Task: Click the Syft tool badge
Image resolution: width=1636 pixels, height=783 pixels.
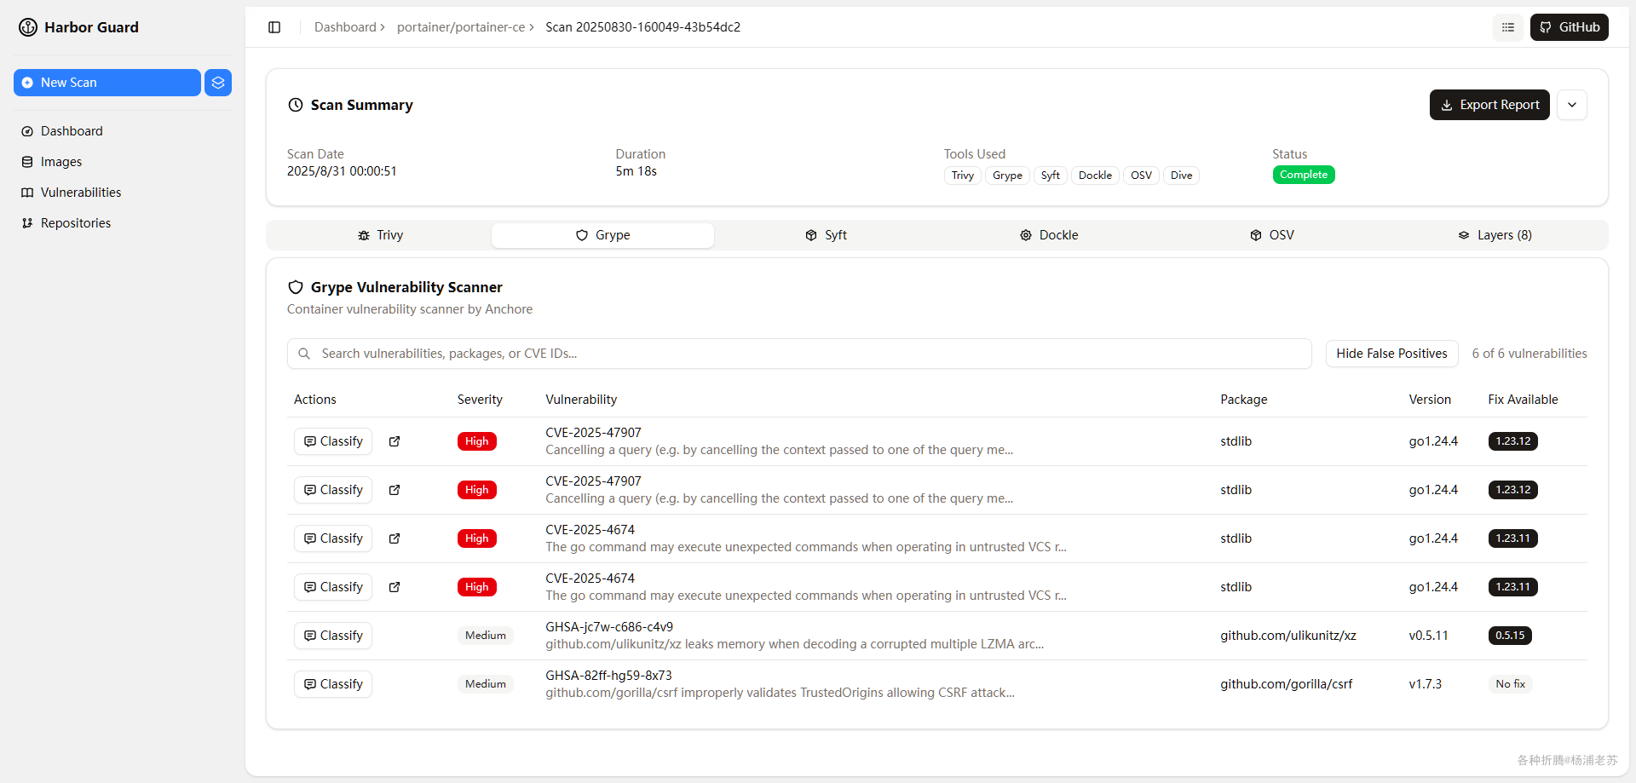Action: (x=1051, y=176)
